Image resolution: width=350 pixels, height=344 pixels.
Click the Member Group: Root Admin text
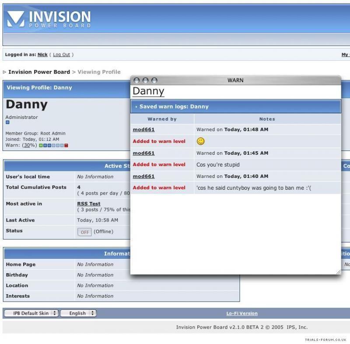point(35,133)
